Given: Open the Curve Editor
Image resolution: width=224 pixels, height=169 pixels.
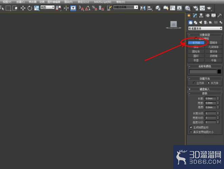Looking at the screenshot, I should click(172, 8).
